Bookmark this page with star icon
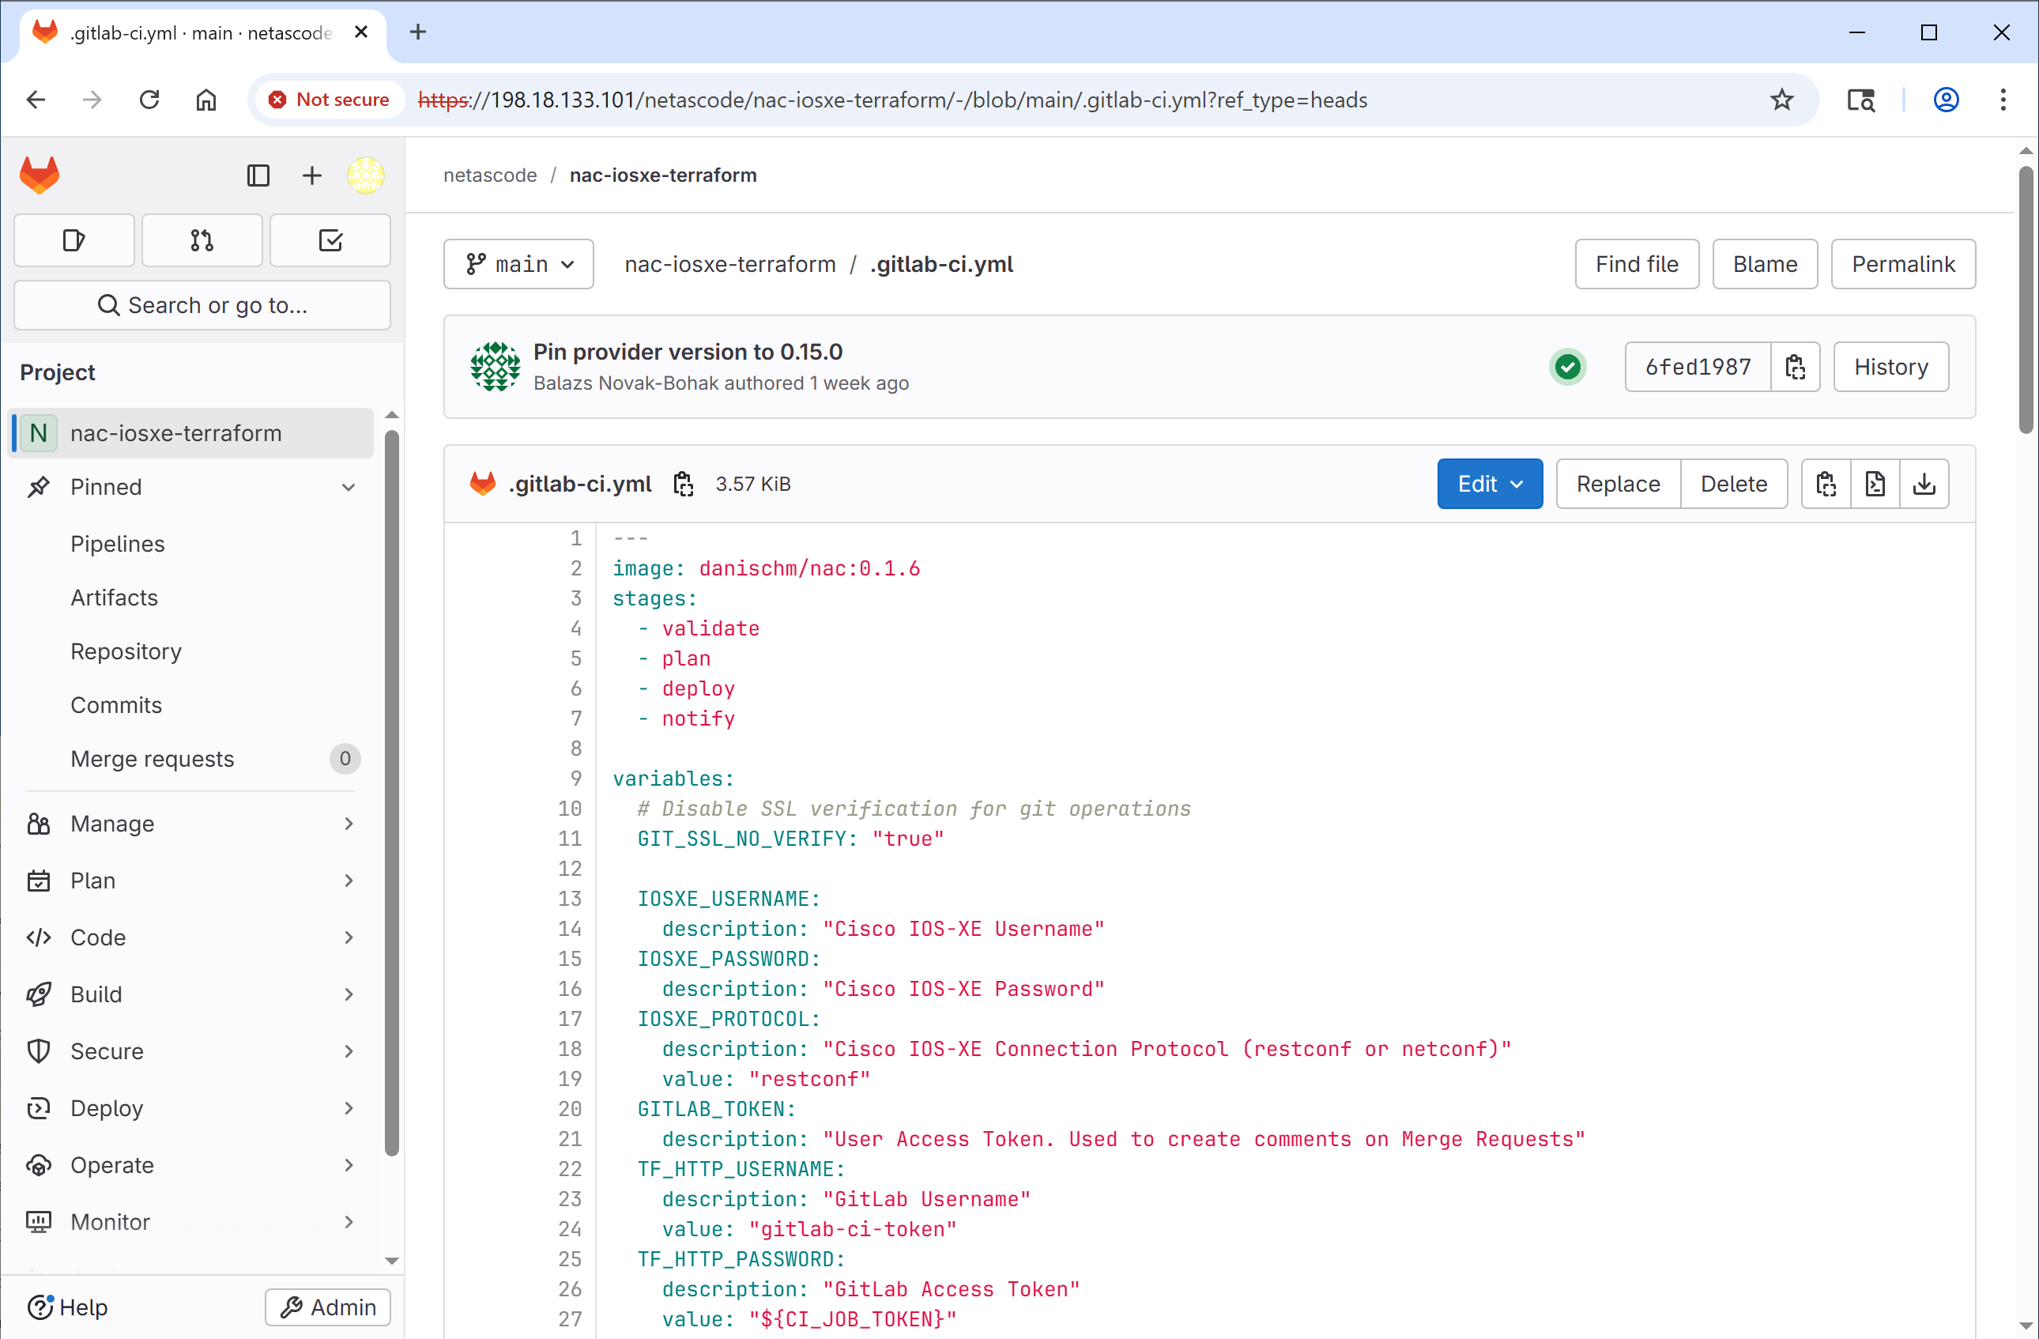This screenshot has height=1339, width=2039. pos(1782,100)
